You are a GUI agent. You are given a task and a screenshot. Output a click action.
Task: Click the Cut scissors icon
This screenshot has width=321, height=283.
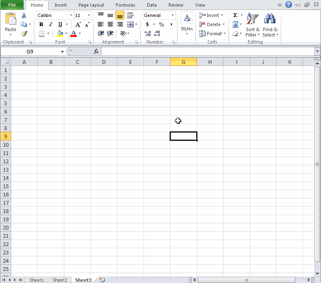click(24, 16)
